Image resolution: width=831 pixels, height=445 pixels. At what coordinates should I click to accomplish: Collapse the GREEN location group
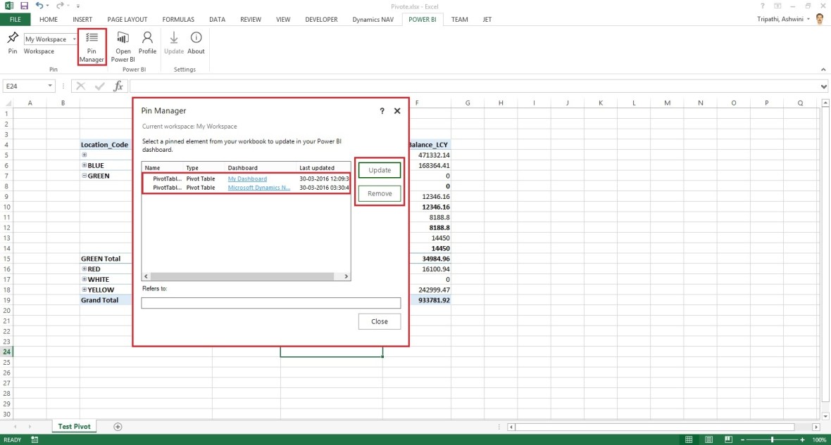point(86,176)
